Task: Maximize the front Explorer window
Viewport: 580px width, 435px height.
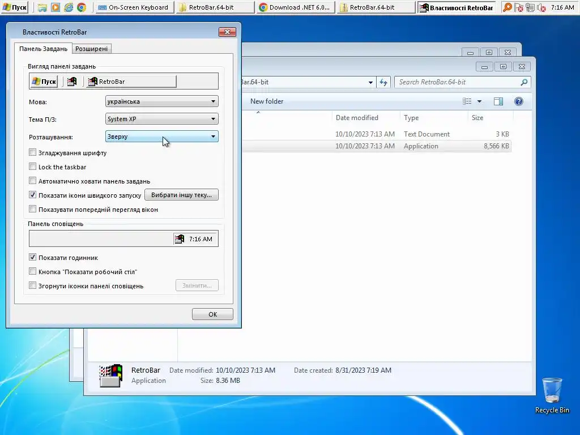Action: pos(503,67)
